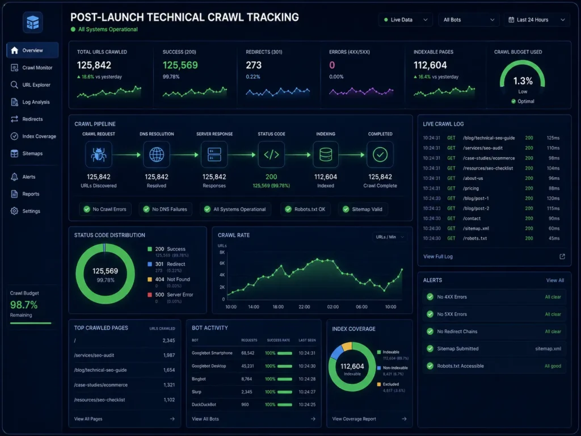The width and height of the screenshot is (581, 436).
Task: Go to Index Coverage menu item
Action: click(x=32, y=136)
